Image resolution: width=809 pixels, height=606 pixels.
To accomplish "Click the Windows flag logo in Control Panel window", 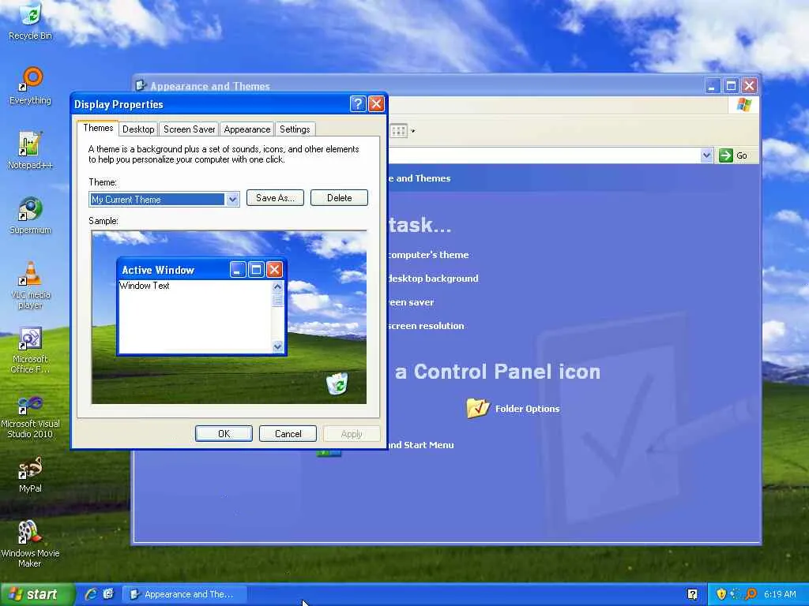I will tap(743, 105).
